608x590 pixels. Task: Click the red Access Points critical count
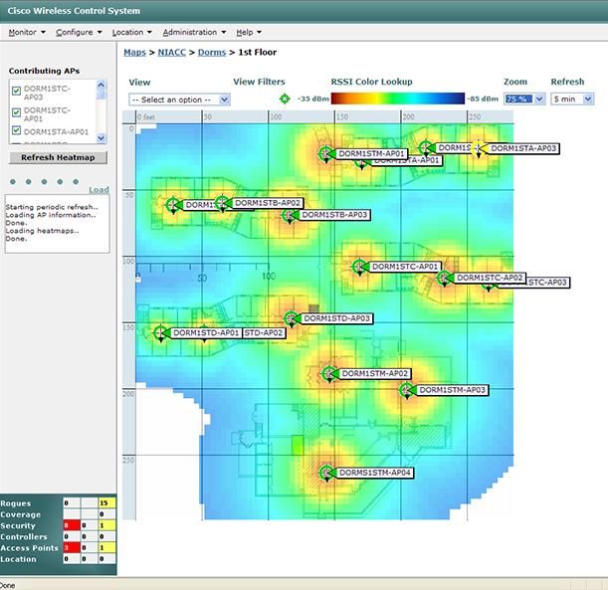point(72,548)
